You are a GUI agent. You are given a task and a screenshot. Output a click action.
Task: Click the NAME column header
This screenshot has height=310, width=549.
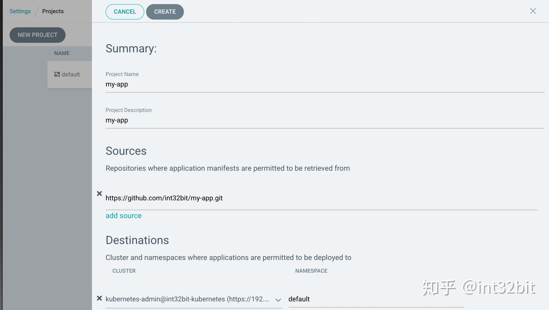(61, 53)
